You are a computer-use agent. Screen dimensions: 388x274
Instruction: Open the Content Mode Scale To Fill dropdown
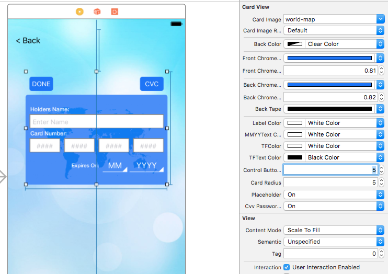(334, 230)
